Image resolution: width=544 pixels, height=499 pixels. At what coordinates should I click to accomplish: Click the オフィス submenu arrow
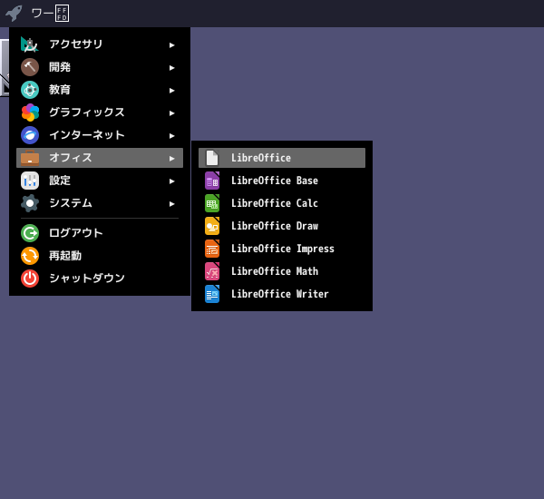tap(171, 159)
